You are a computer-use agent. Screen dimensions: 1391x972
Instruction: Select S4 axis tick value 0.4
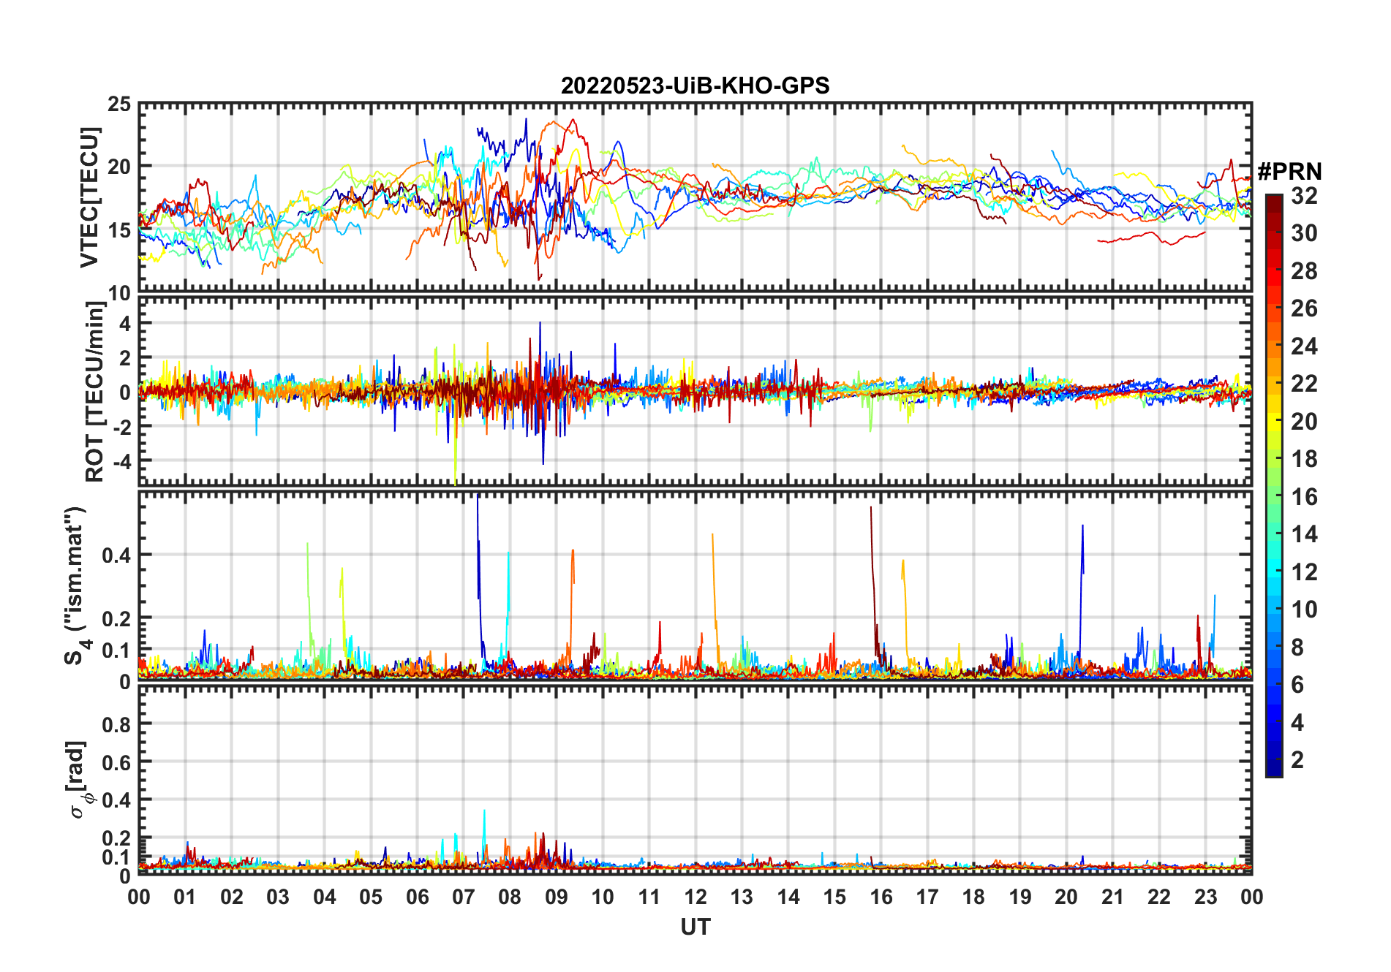click(116, 555)
